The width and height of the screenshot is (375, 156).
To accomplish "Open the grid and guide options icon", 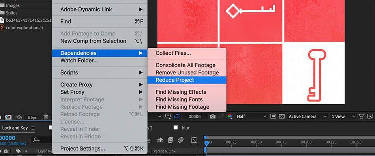I will pos(168,116).
